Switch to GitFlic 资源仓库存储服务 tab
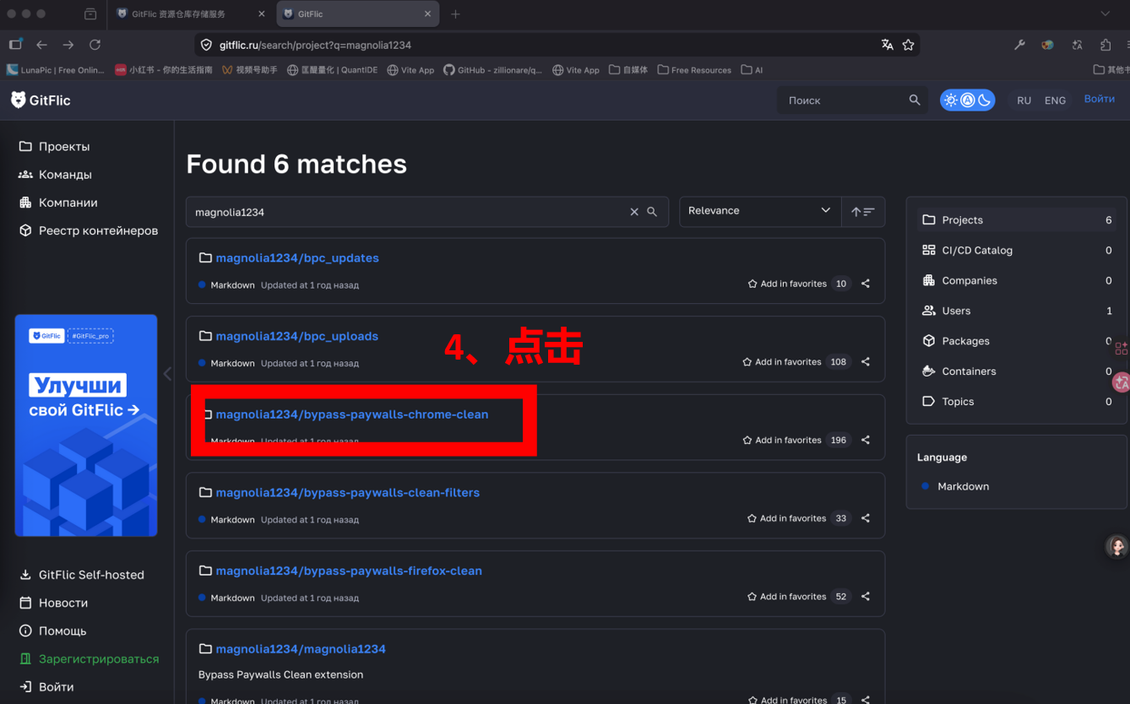 click(188, 14)
